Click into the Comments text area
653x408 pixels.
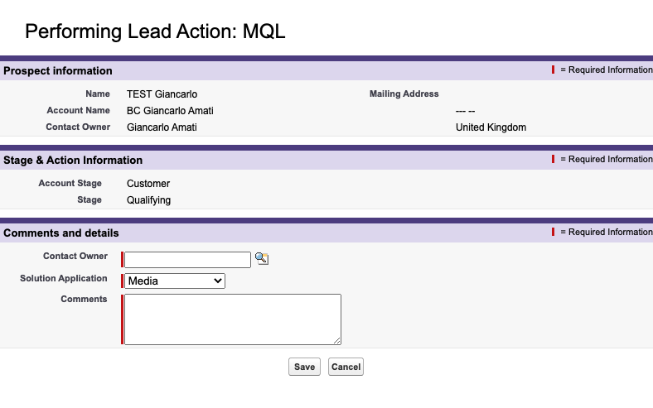tap(232, 319)
